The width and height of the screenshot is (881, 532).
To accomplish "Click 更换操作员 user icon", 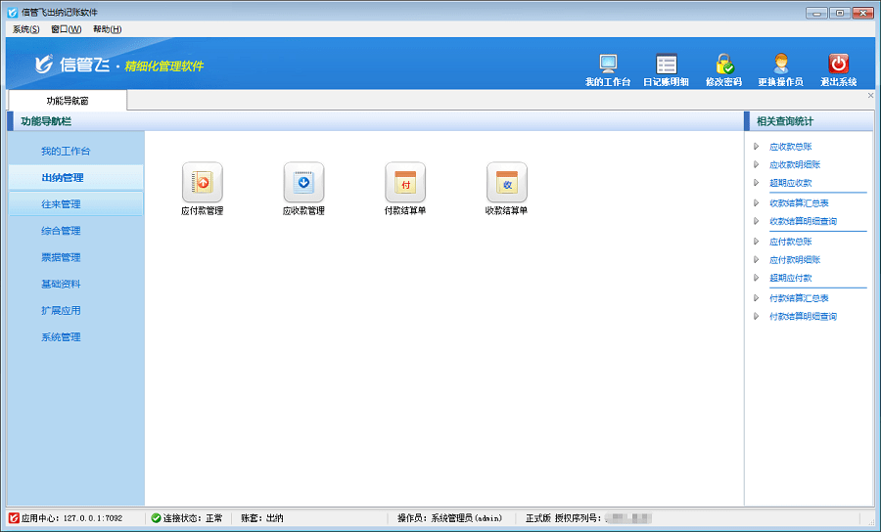I will click(781, 64).
